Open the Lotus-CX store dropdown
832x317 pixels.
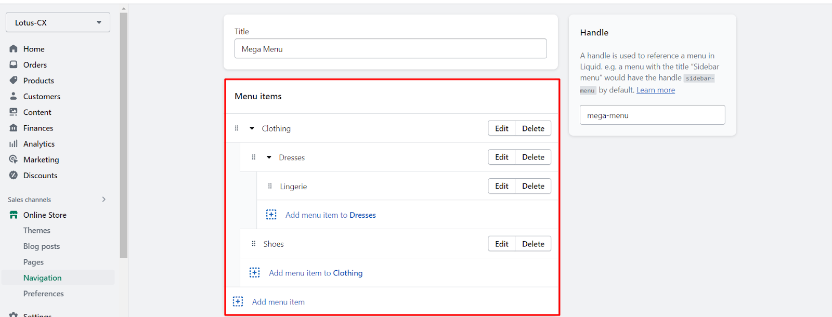coord(58,23)
